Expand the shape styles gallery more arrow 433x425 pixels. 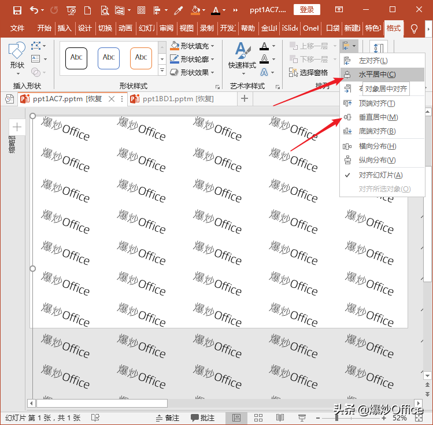[x=162, y=71]
